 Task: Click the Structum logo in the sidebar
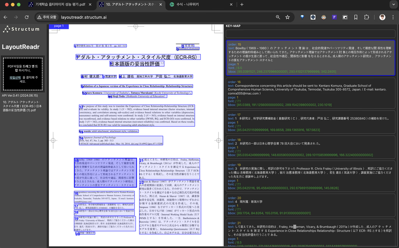coord(21,29)
